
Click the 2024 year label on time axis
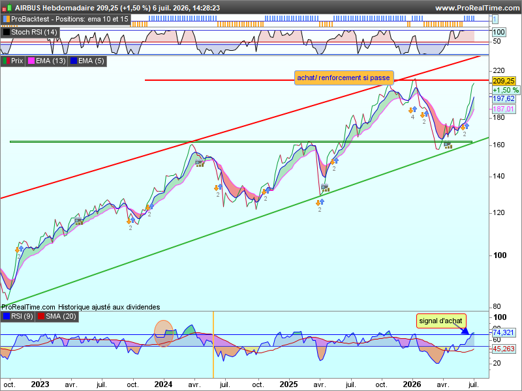164,384
